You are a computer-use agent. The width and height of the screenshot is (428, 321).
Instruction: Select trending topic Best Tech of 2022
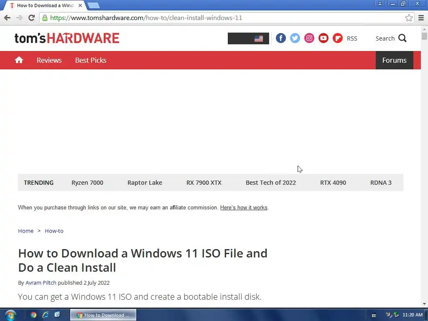tap(271, 183)
